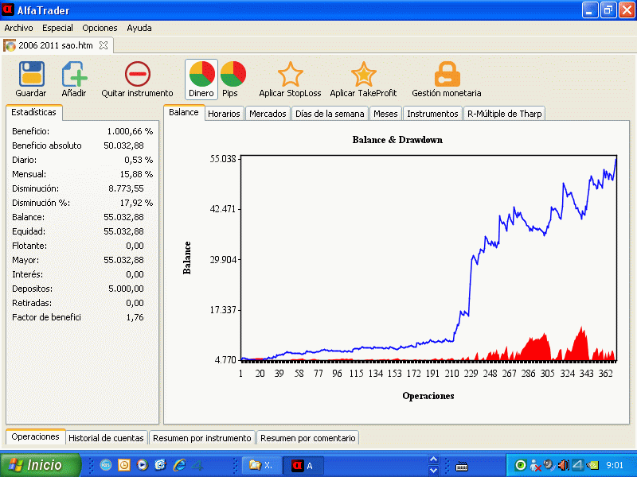Open Gestión monetaria padlock tool

(447, 74)
